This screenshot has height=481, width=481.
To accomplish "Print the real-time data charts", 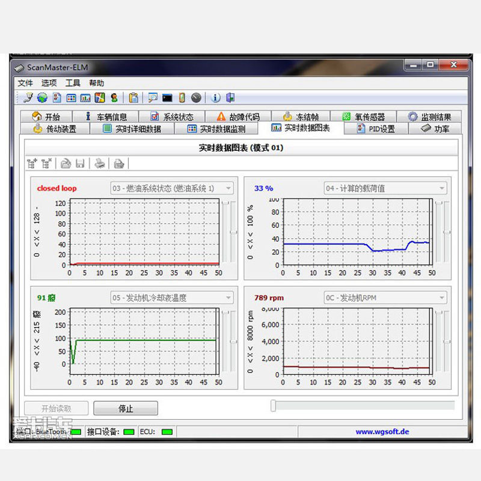I will pyautogui.click(x=100, y=163).
